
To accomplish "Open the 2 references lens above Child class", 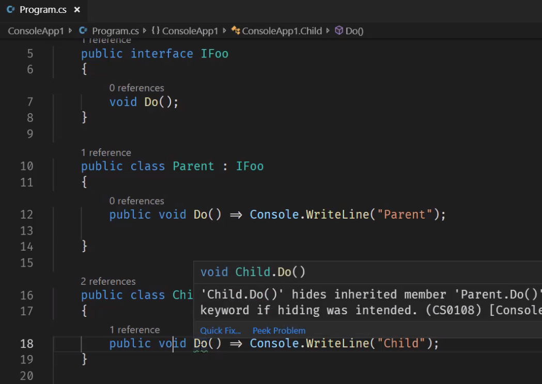I will click(x=108, y=282).
